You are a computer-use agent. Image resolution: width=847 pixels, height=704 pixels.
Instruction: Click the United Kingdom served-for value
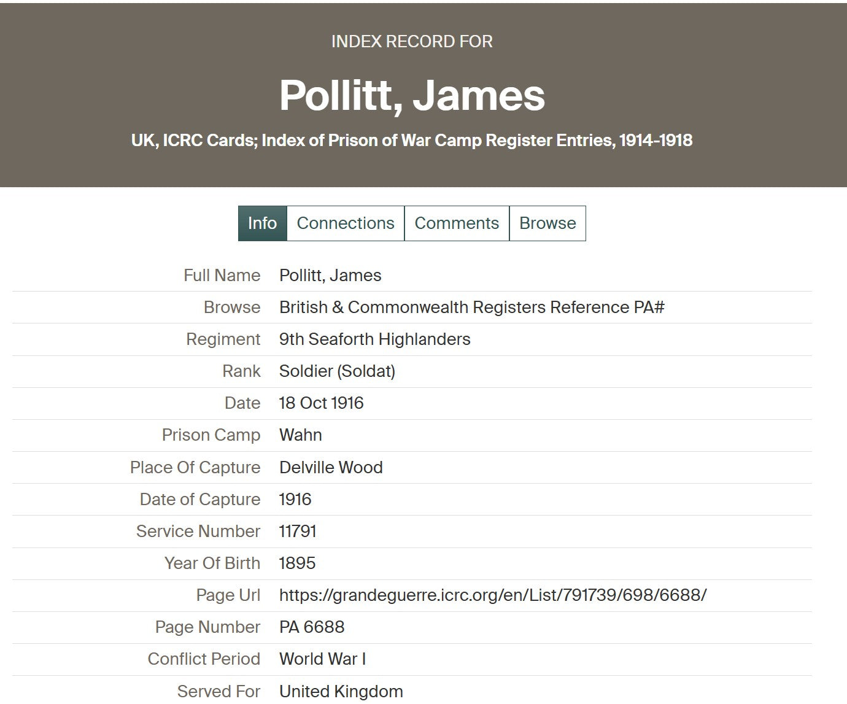341,692
